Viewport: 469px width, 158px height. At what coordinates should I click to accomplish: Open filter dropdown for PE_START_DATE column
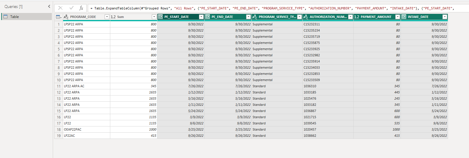pos(201,17)
